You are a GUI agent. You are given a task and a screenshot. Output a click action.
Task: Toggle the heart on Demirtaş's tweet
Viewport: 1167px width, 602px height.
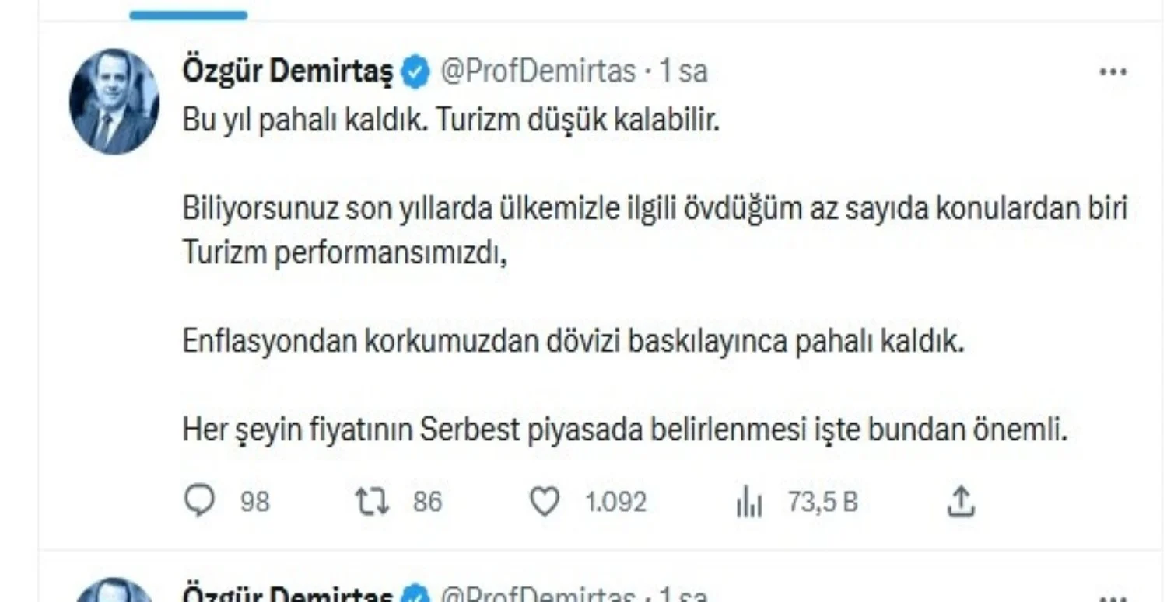(x=547, y=501)
